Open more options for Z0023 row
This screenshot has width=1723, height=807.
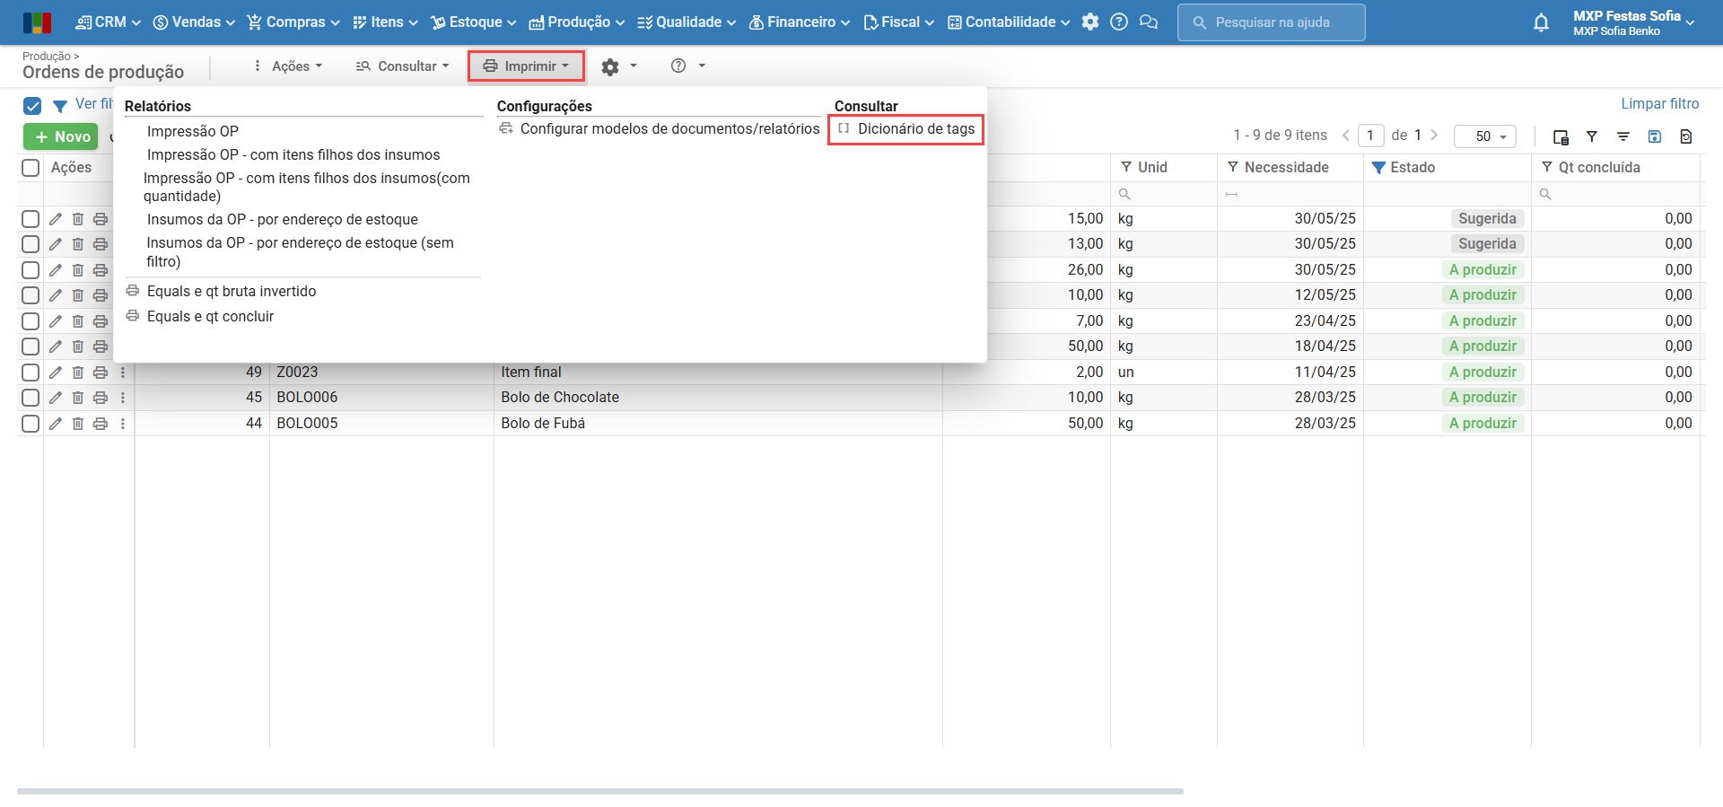[x=123, y=373]
